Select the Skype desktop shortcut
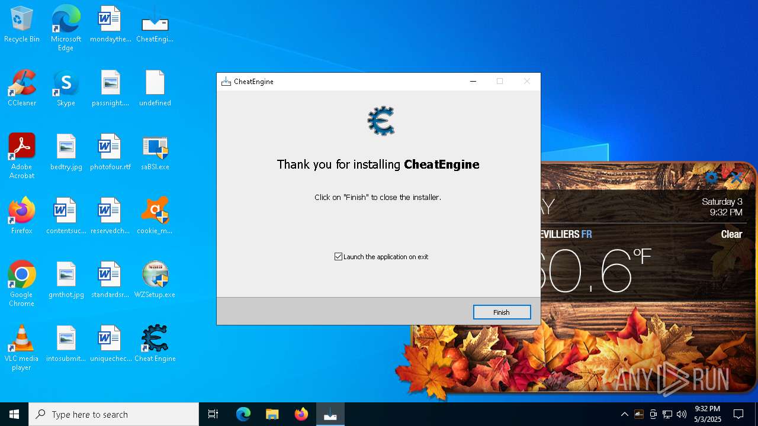 click(66, 89)
